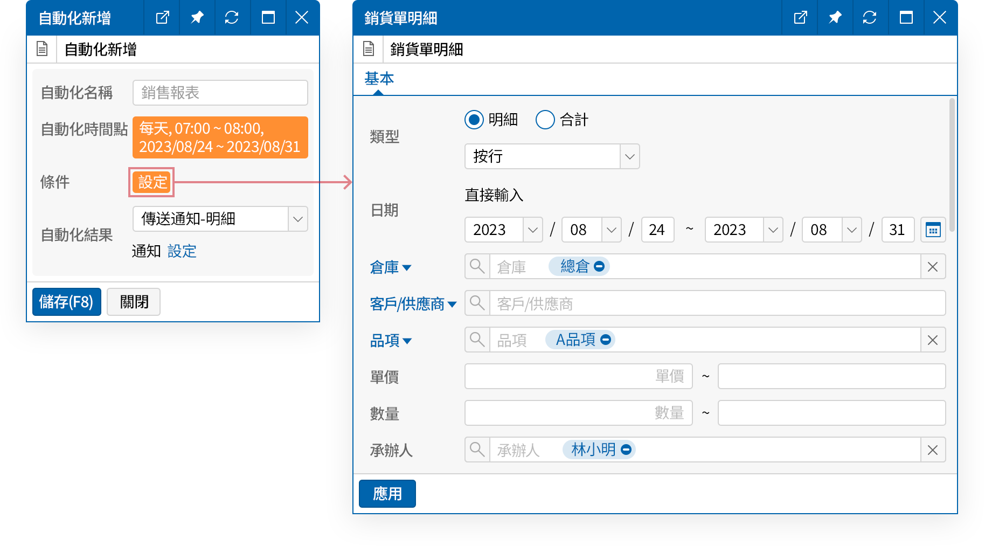Select the 合計 radio option

tap(545, 120)
